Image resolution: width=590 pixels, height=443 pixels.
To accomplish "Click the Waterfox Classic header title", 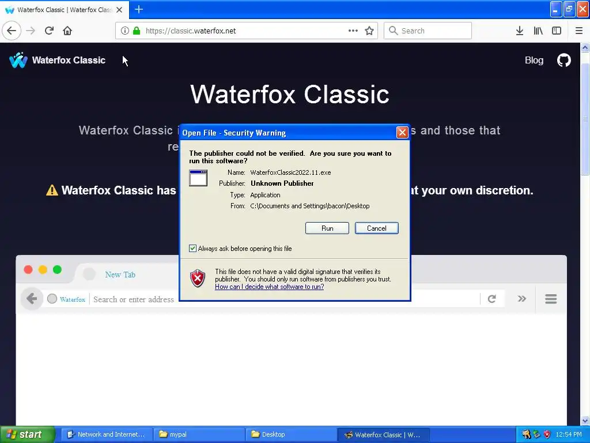I will coord(69,60).
